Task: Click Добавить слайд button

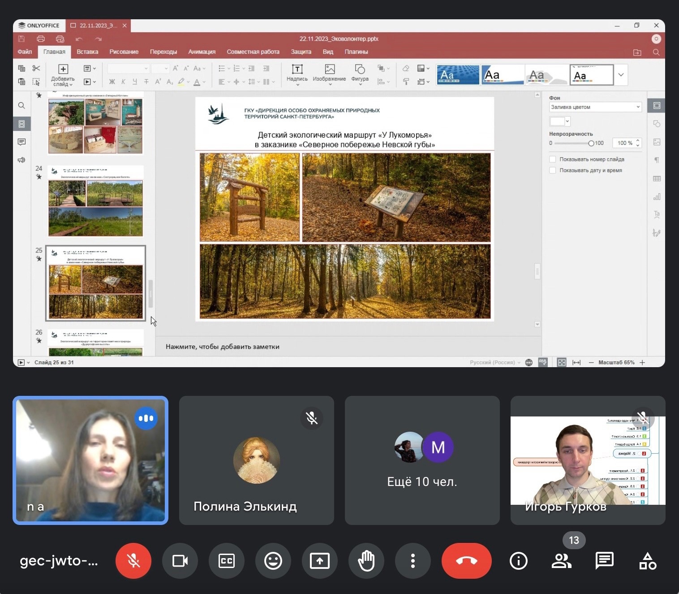Action: click(x=63, y=74)
